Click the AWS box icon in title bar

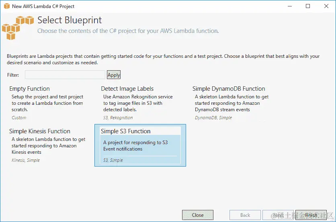[7, 6]
